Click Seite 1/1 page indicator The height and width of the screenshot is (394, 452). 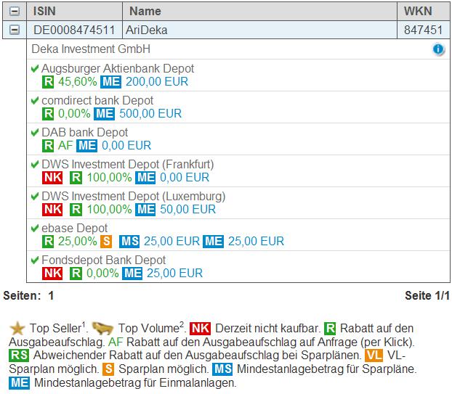427,296
